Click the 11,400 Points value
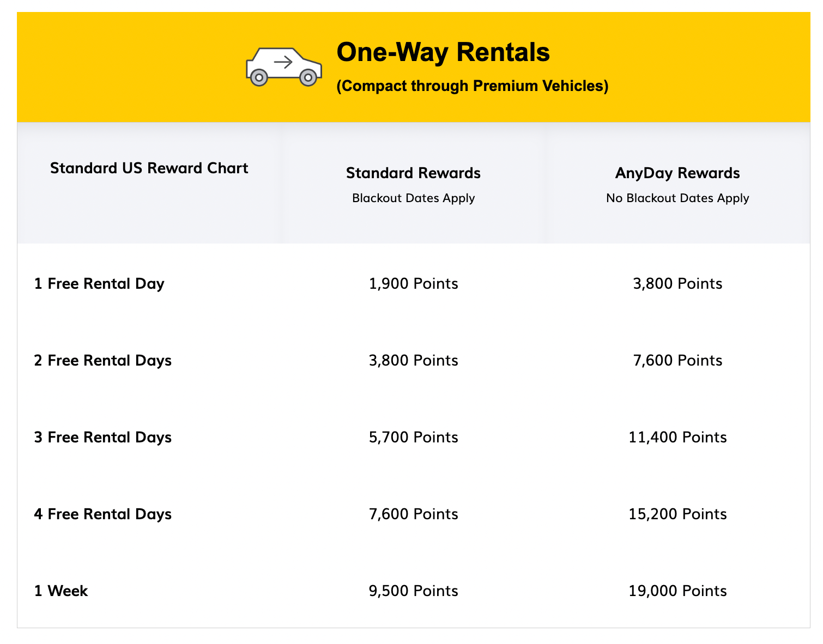Screen dimensions: 823x644 click(x=677, y=438)
